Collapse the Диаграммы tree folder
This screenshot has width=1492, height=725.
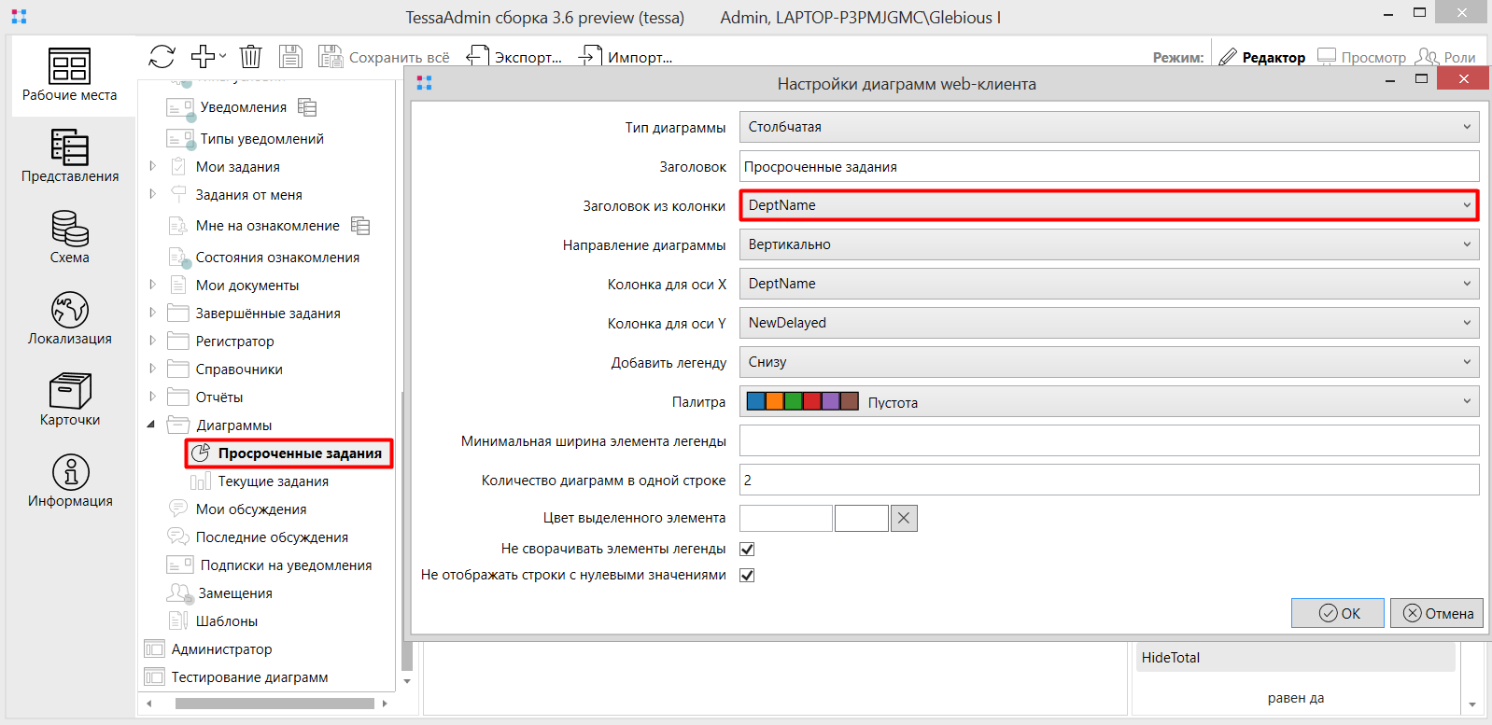pos(151,425)
